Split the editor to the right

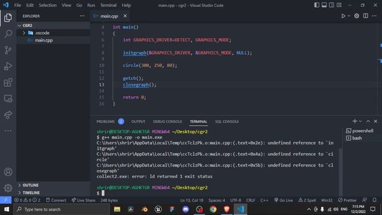click(x=366, y=16)
